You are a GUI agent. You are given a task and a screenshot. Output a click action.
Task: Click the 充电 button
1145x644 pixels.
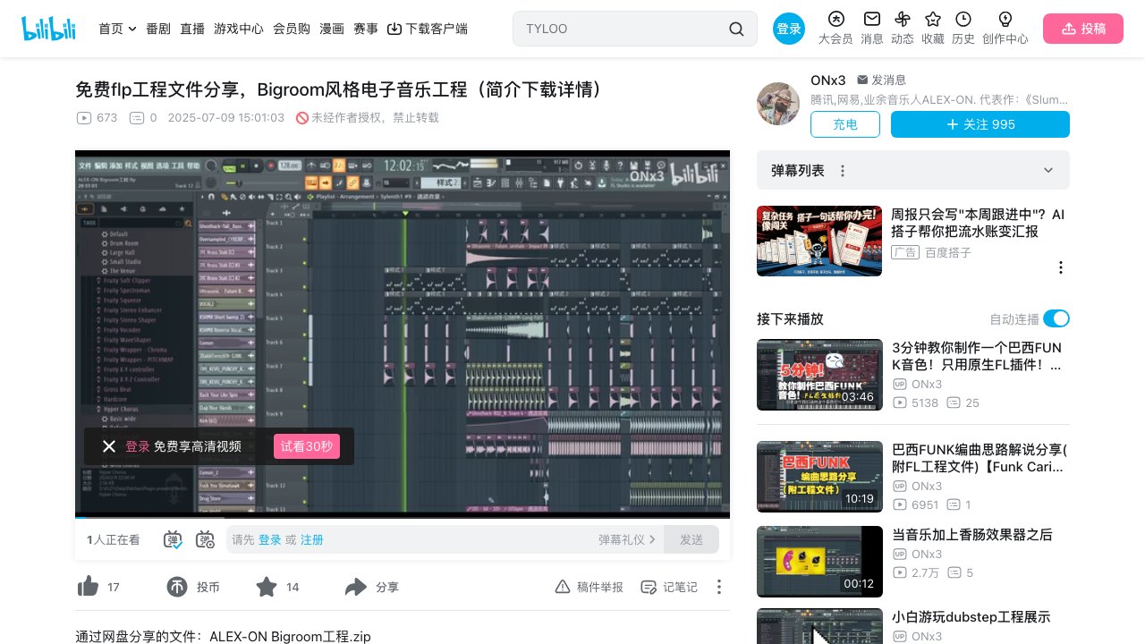pos(845,124)
